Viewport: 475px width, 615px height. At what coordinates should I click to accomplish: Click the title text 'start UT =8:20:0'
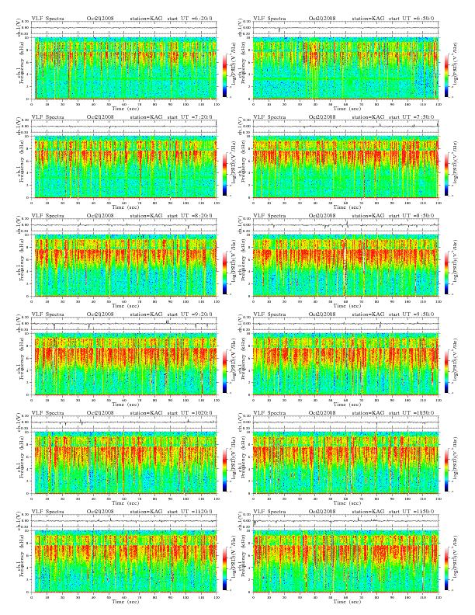pos(189,215)
